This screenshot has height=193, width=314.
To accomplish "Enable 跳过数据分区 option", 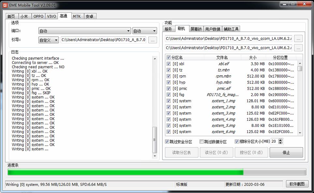I will click(x=202, y=141).
